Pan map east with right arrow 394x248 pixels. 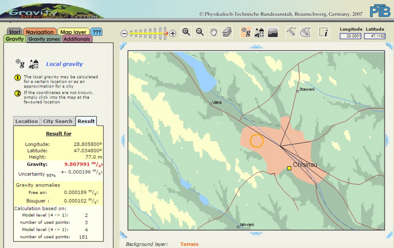387,140
